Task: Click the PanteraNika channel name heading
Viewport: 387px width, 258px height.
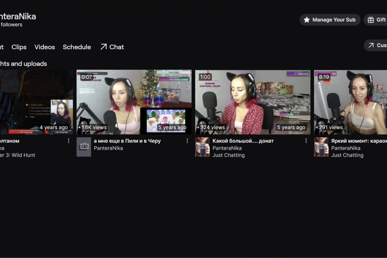Action: [18, 16]
